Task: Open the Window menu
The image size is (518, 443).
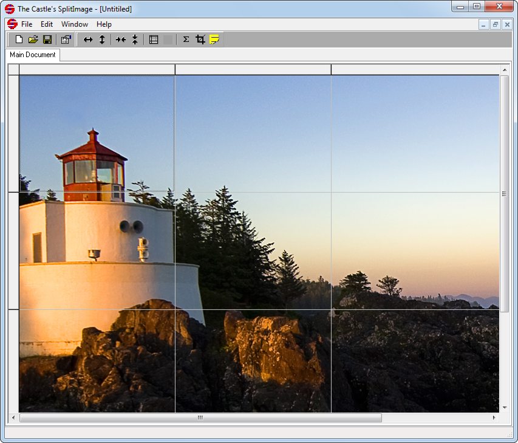Action: coord(75,24)
